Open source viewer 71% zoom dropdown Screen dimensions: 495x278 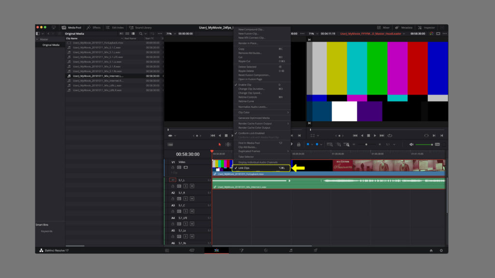tap(172, 34)
